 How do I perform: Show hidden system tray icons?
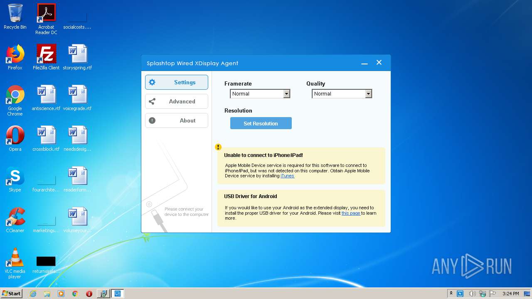451,294
